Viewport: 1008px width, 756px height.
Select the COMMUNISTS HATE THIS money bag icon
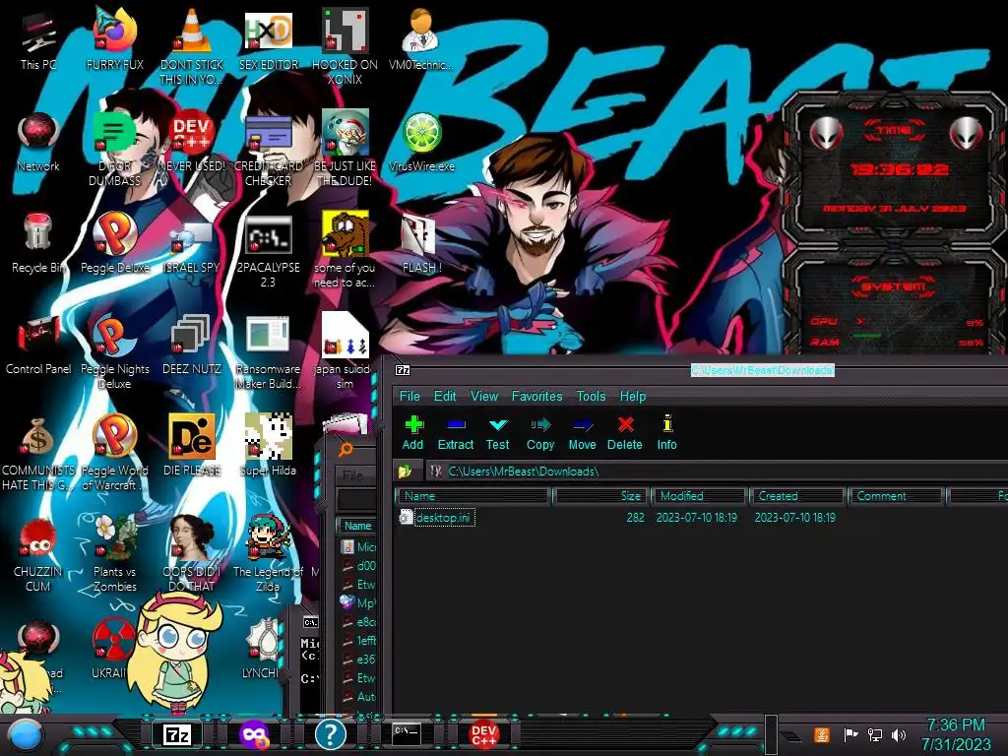(38, 454)
